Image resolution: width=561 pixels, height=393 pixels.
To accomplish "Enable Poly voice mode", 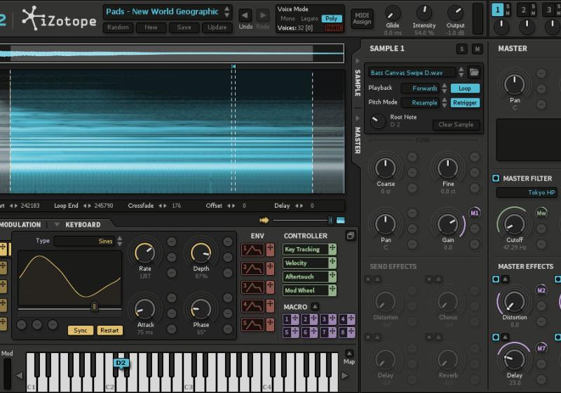I will pos(331,19).
